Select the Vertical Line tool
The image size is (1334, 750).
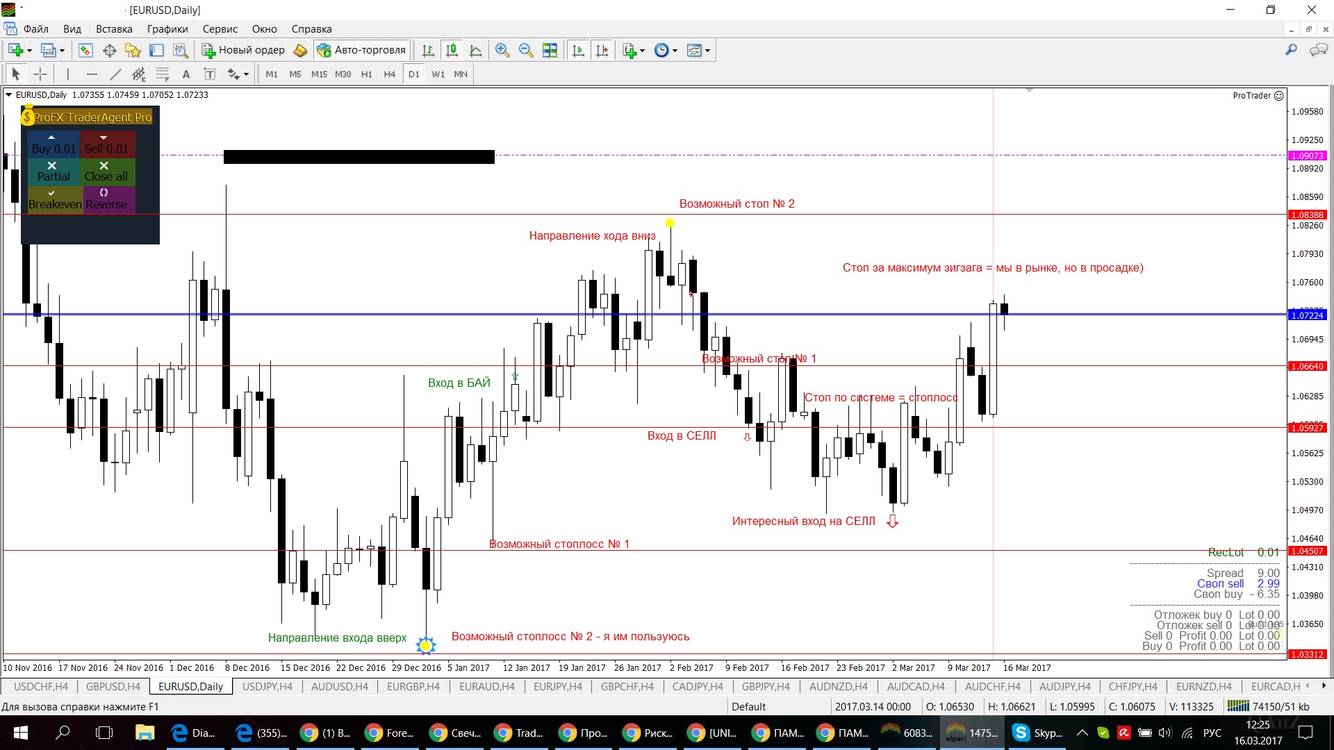(67, 74)
